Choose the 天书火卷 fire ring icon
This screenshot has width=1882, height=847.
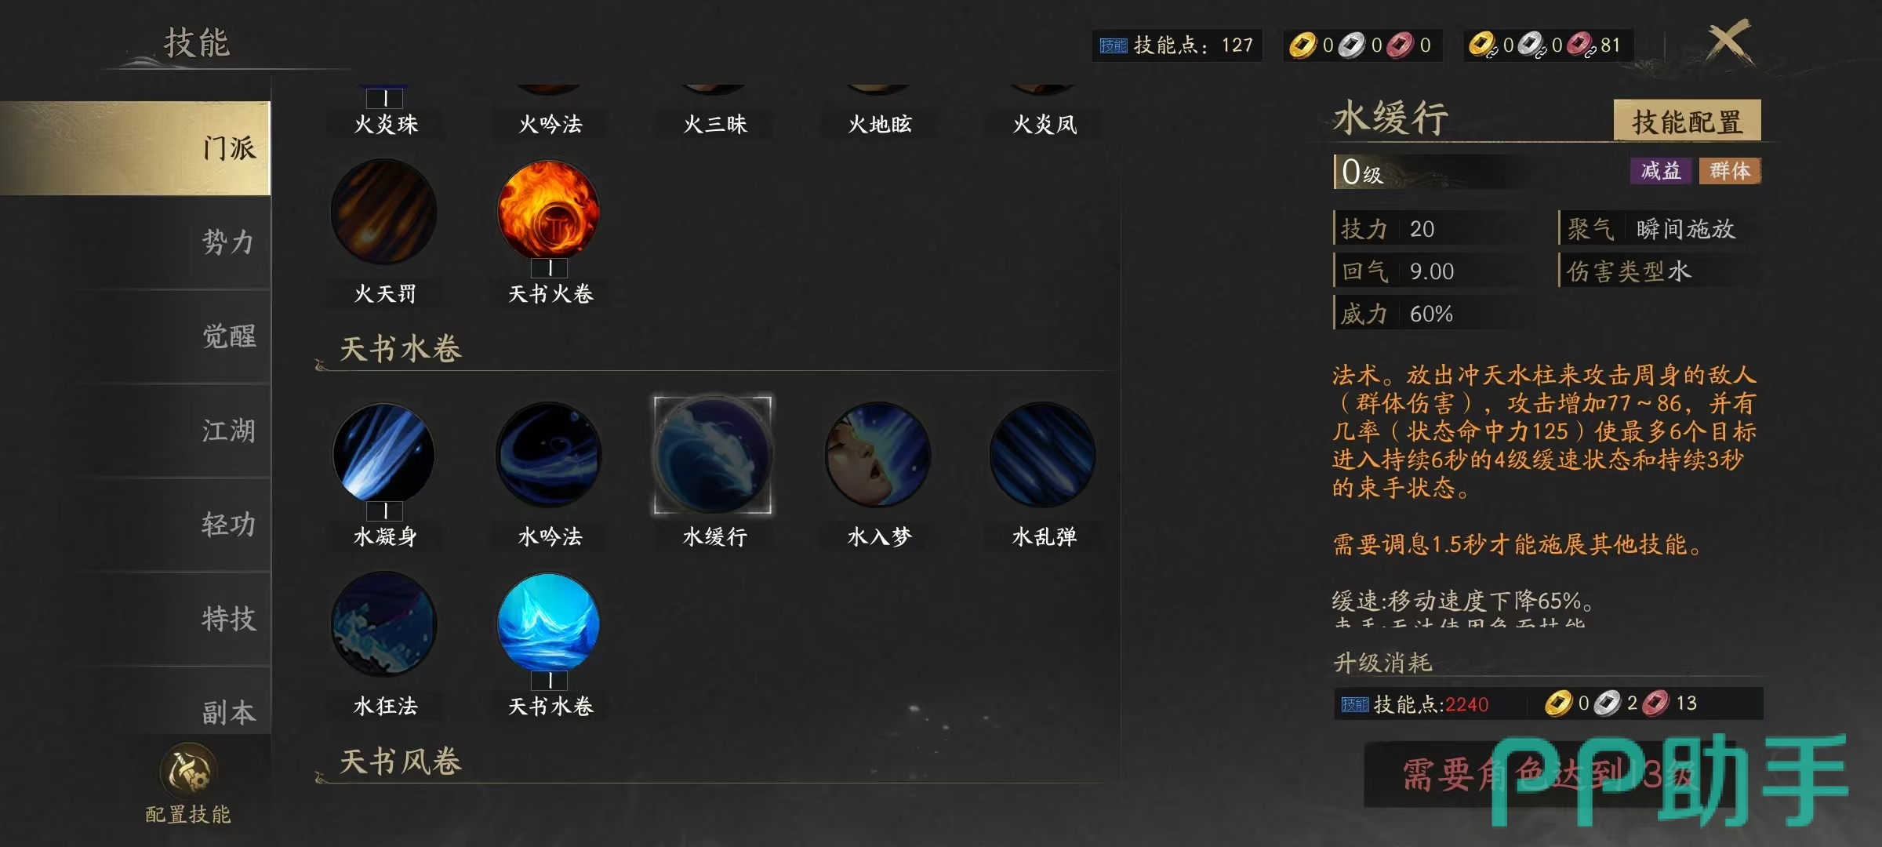[549, 212]
